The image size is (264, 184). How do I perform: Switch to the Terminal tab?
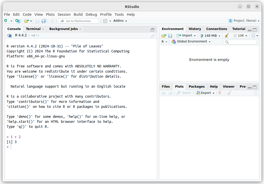[33, 29]
